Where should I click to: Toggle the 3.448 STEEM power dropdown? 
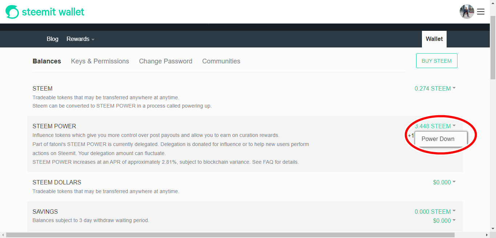click(435, 126)
